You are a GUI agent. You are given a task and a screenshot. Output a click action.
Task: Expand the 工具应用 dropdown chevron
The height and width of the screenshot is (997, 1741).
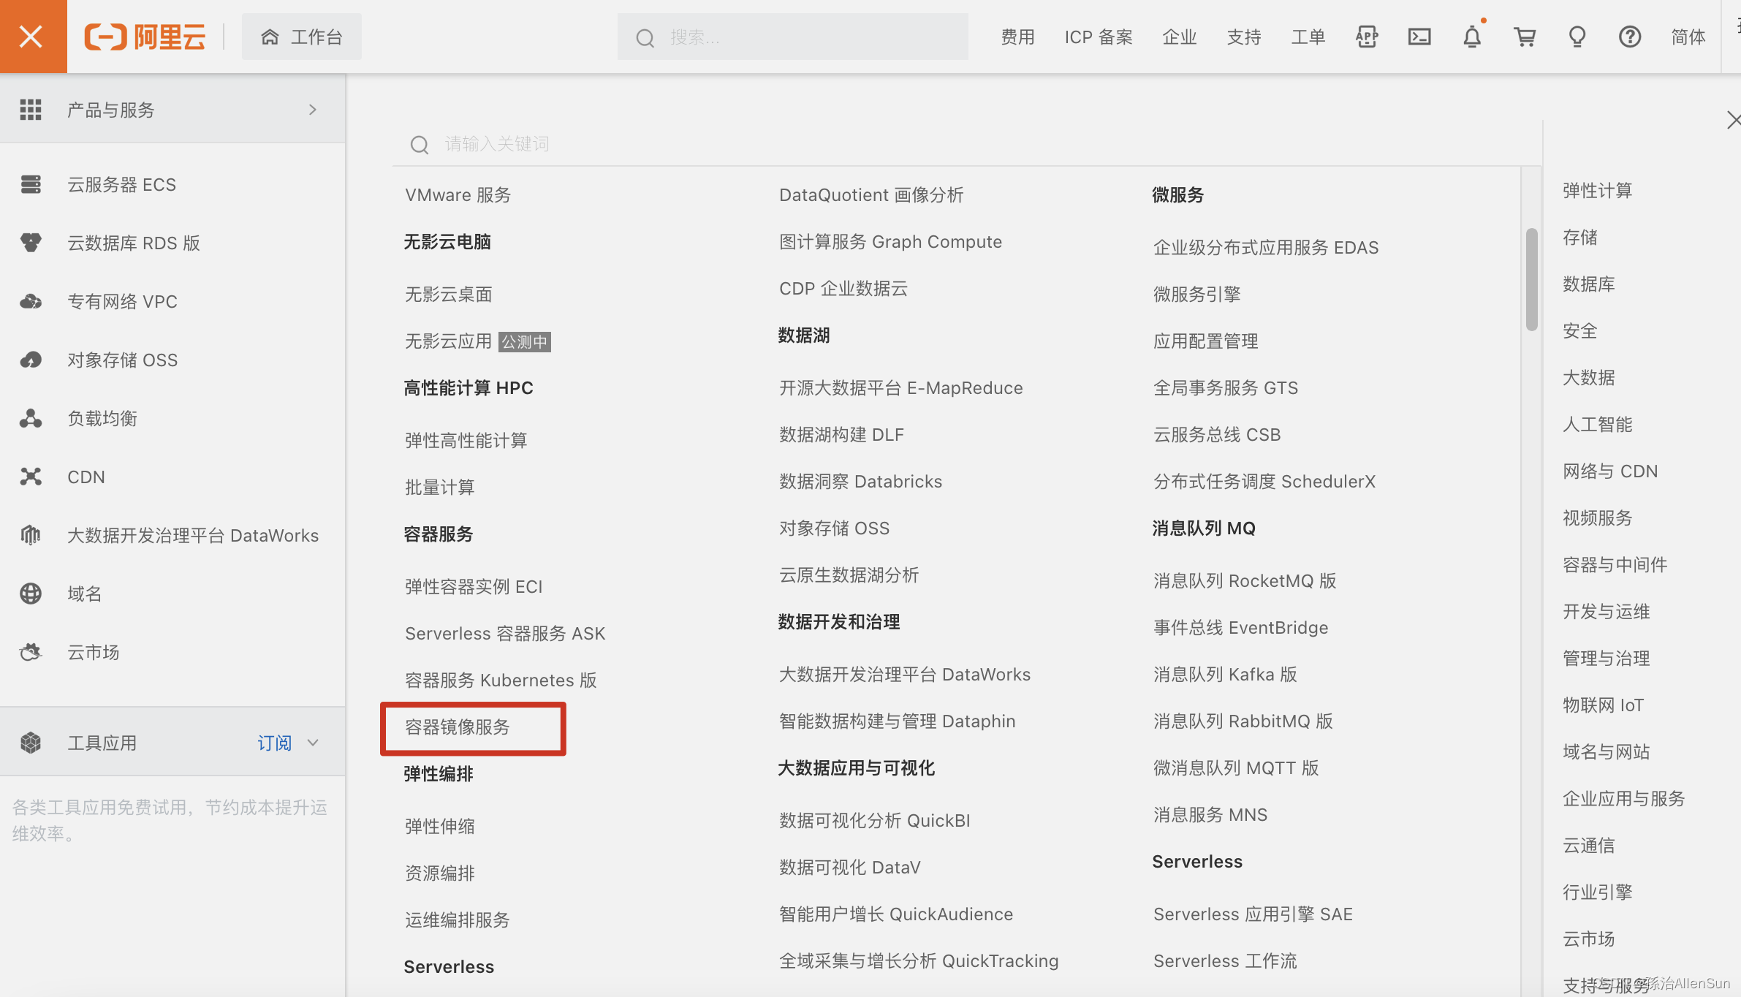tap(313, 743)
